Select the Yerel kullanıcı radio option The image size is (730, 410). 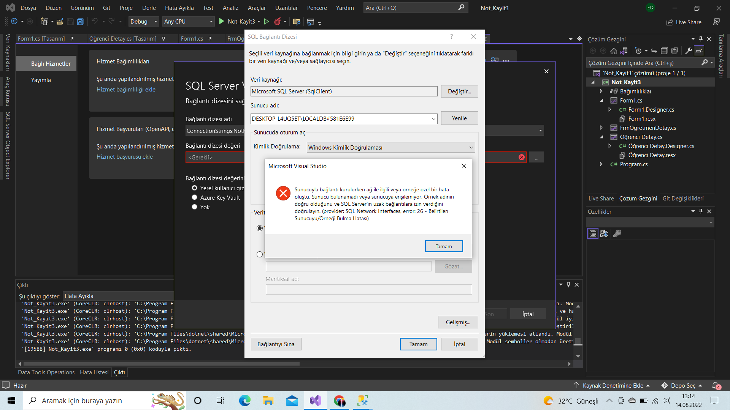click(195, 188)
